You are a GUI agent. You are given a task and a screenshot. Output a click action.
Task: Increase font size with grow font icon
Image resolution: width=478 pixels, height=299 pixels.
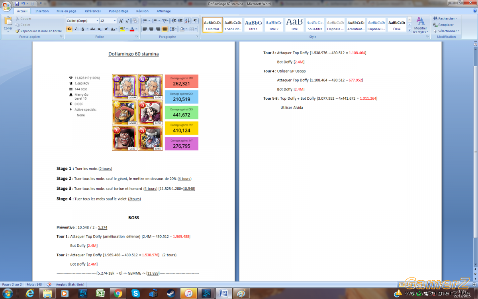pyautogui.click(x=121, y=21)
